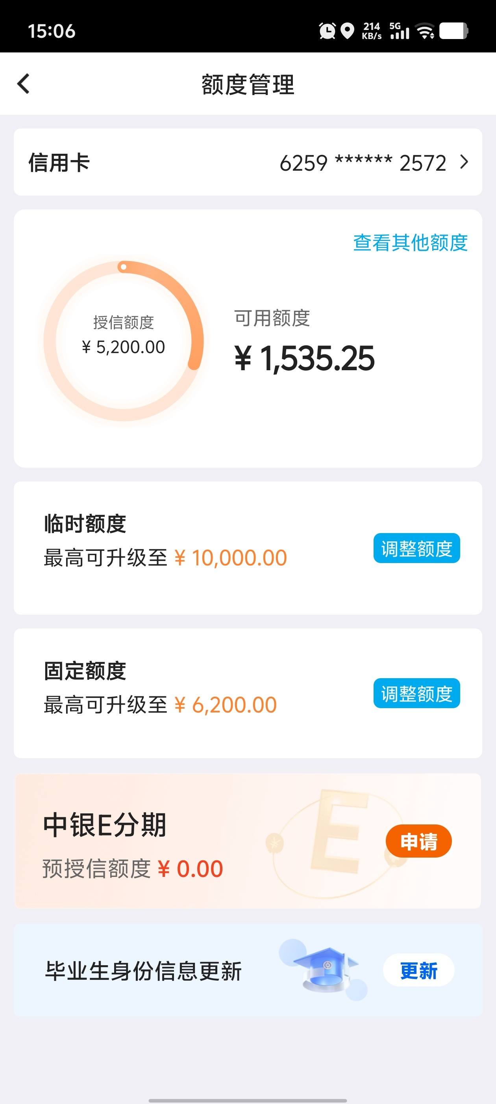Select credit card number ending 2572
This screenshot has width=496, height=1104.
point(363,163)
